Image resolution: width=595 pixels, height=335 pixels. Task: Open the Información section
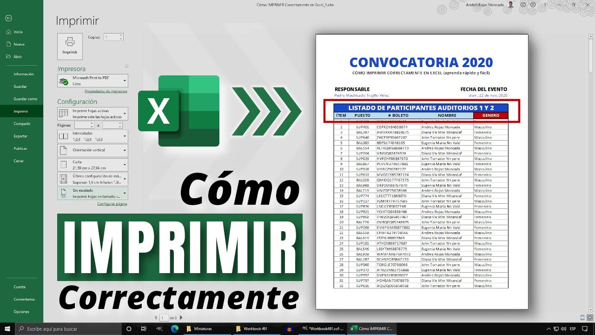(21, 74)
